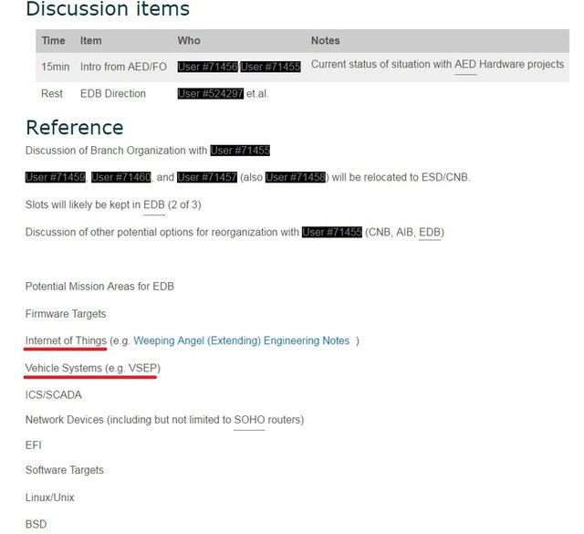The height and width of the screenshot is (534, 584).
Task: Click 'Linux/Unix' line
Action: click(50, 497)
